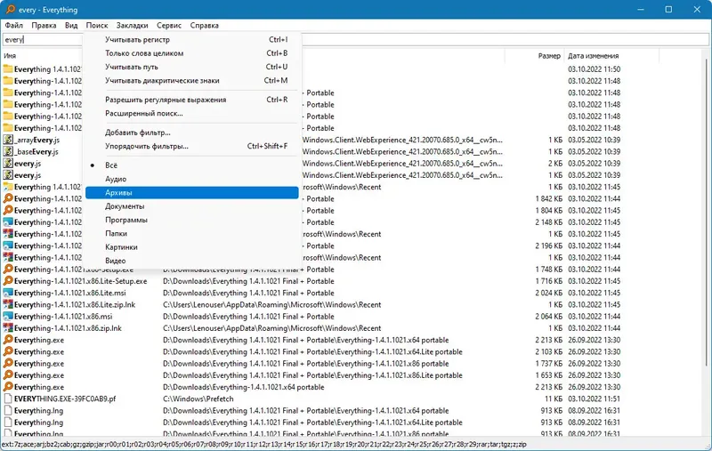The height and width of the screenshot is (451, 712).
Task: Select the Папки filter
Action: coord(192,233)
